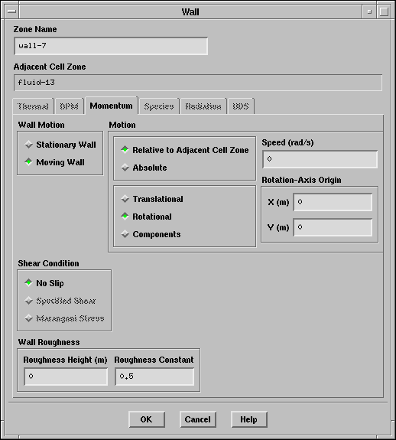Select Components motion type

coord(151,234)
